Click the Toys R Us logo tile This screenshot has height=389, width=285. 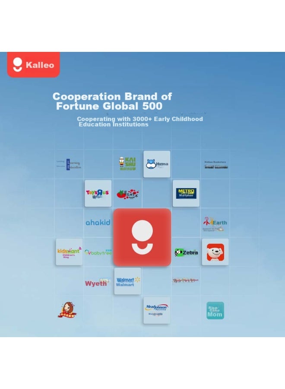point(98,193)
